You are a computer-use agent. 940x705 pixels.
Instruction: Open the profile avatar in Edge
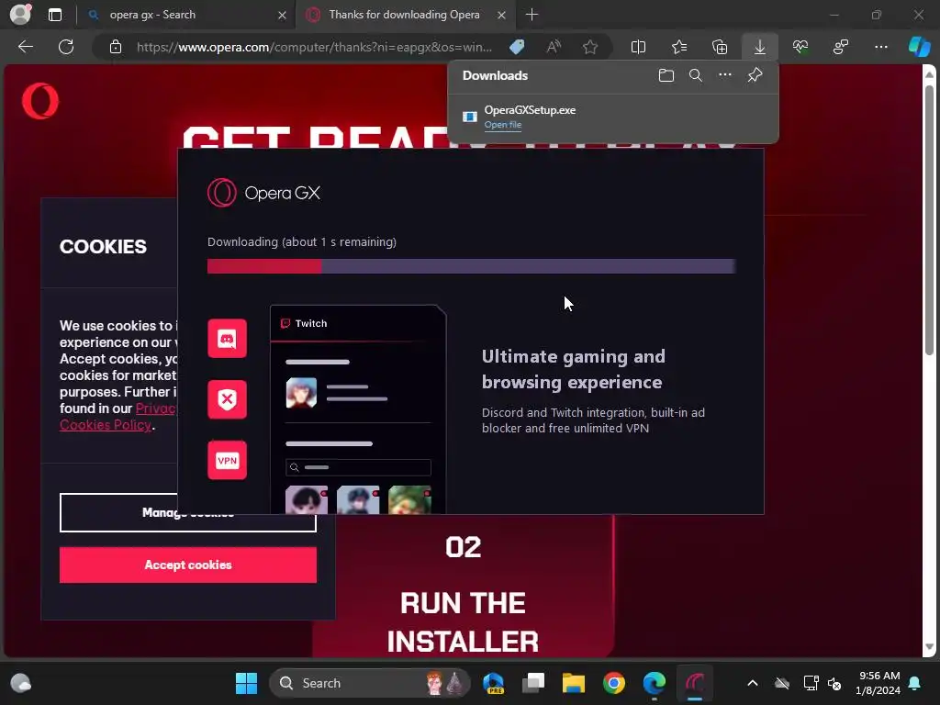tap(20, 15)
